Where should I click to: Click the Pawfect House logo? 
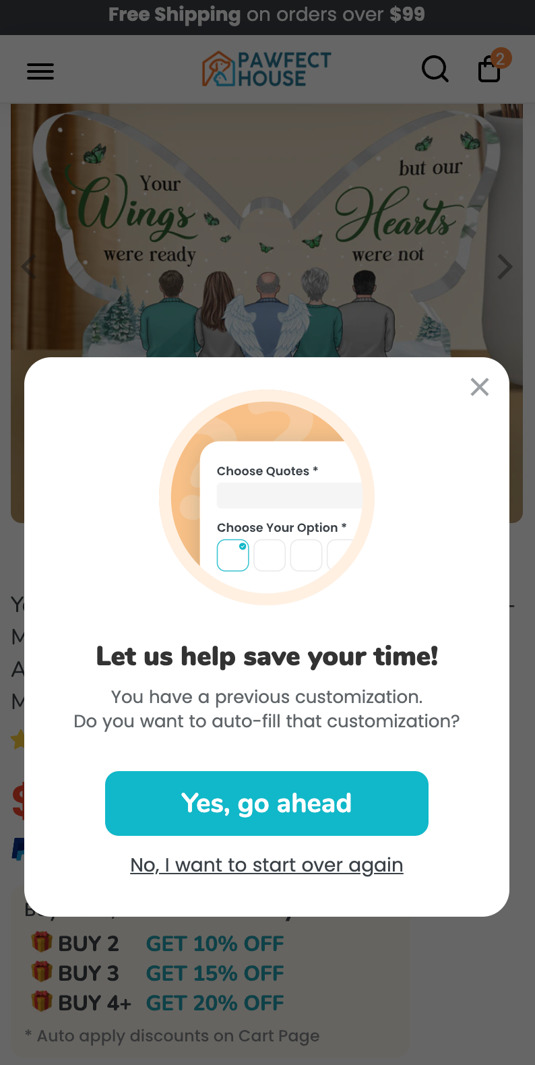click(267, 69)
